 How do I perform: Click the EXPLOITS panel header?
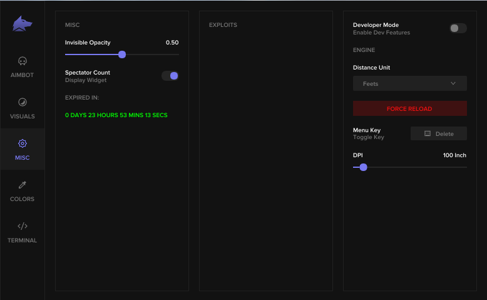[x=223, y=25]
